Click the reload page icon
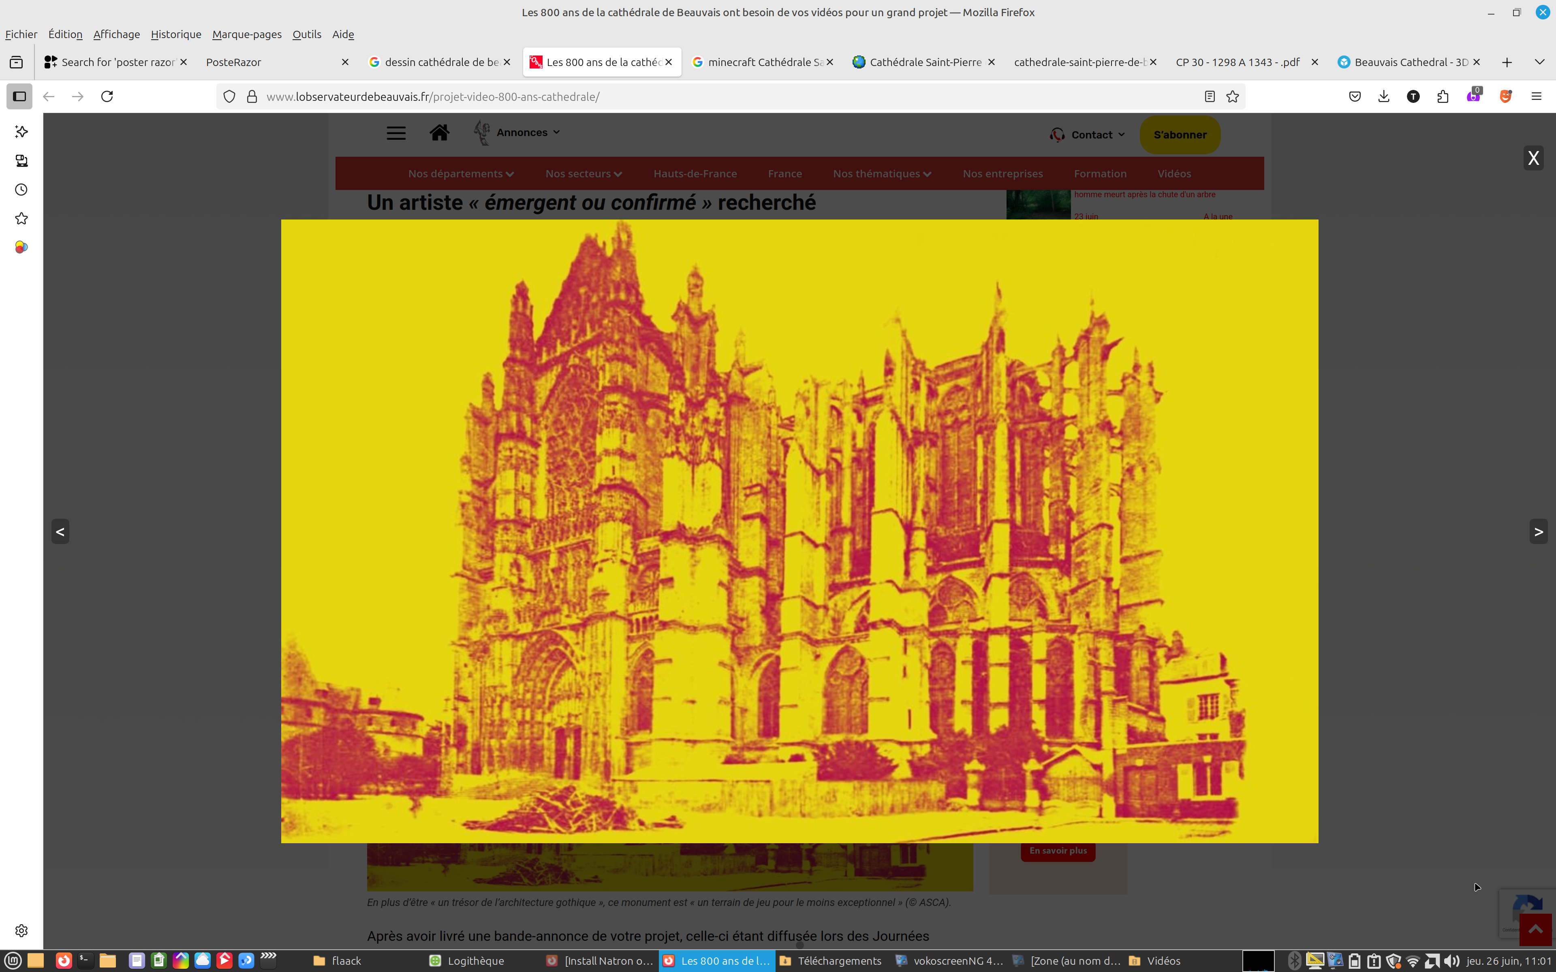This screenshot has width=1556, height=972. [x=107, y=96]
